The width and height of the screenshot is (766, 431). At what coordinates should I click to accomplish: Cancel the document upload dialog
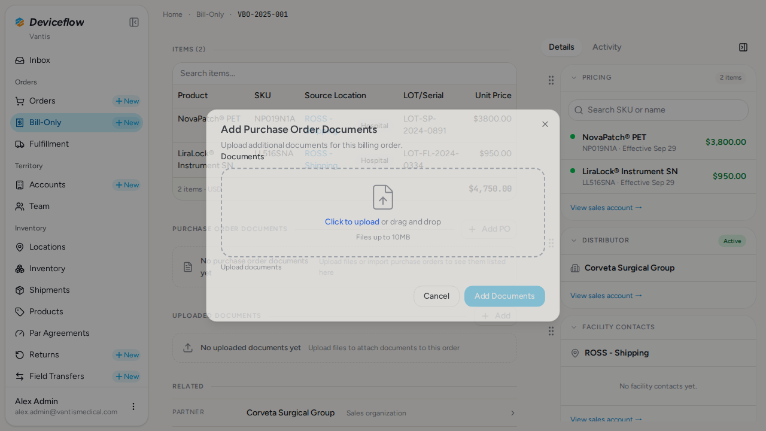[x=436, y=296]
